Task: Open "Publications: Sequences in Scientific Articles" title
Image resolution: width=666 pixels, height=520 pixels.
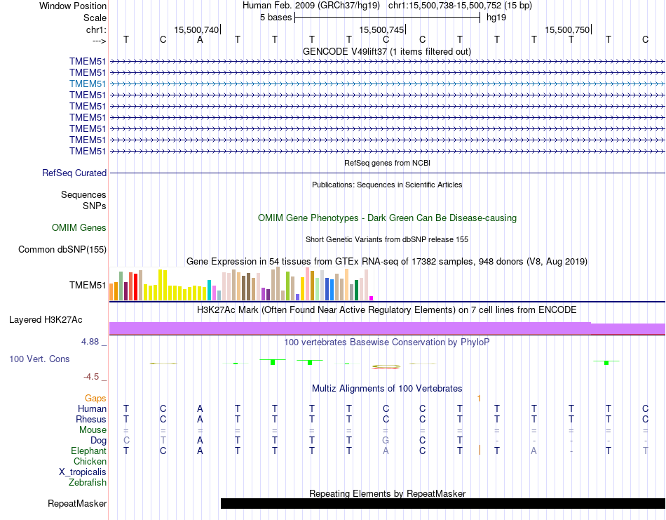Action: (x=387, y=185)
